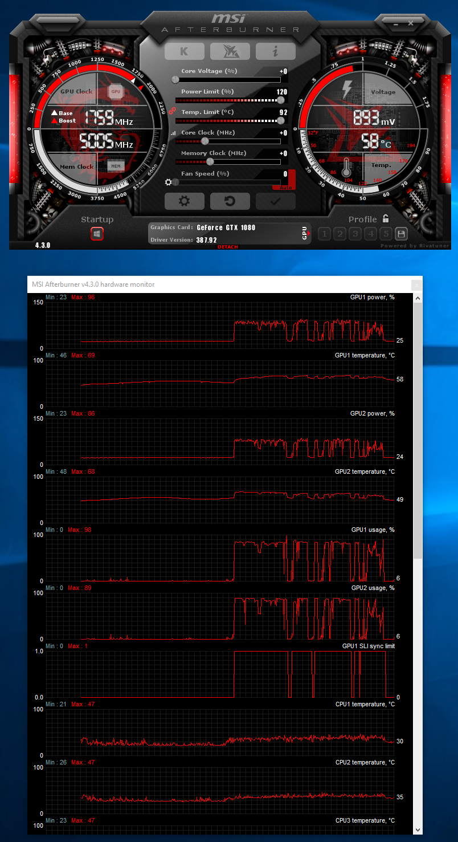Image resolution: width=458 pixels, height=842 pixels.
Task: Select profile slot 5
Action: click(386, 234)
